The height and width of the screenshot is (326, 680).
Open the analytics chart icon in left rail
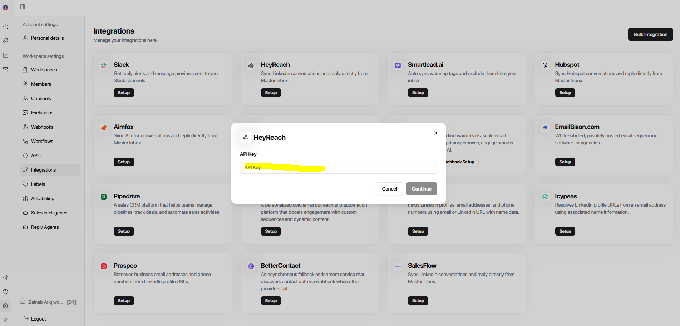5,55
